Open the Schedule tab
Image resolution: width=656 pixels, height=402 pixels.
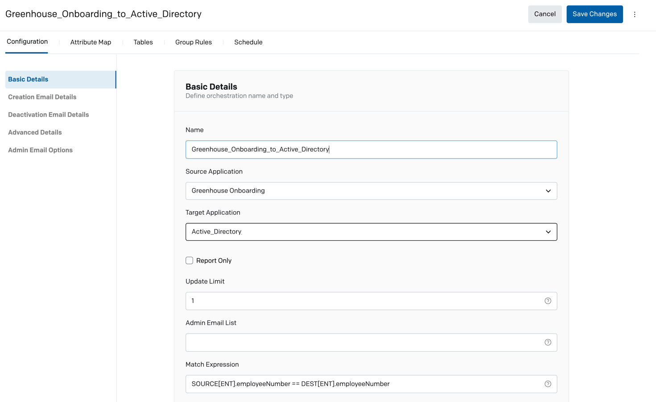pyautogui.click(x=248, y=42)
